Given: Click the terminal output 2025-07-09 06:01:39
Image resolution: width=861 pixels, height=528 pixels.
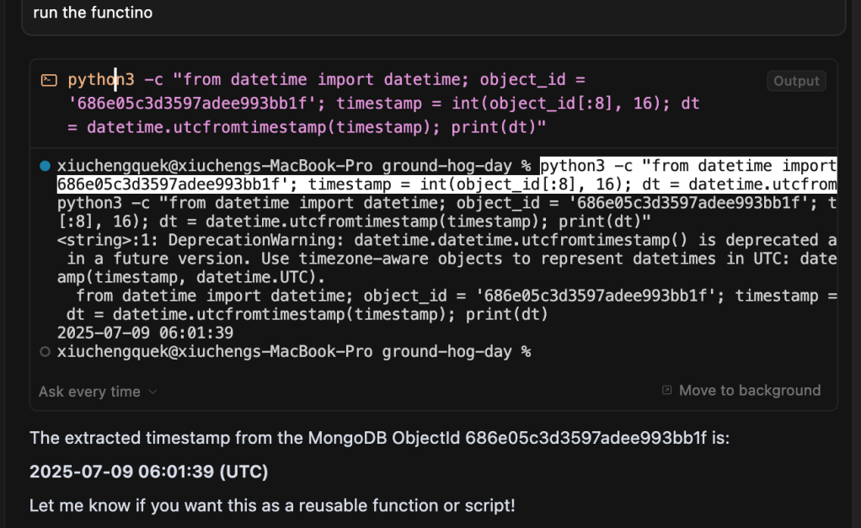Looking at the screenshot, I should 145,333.
